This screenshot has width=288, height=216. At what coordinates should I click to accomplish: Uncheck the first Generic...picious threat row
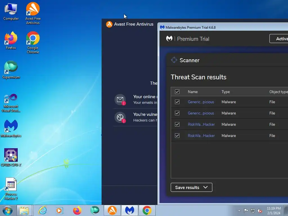(x=177, y=102)
